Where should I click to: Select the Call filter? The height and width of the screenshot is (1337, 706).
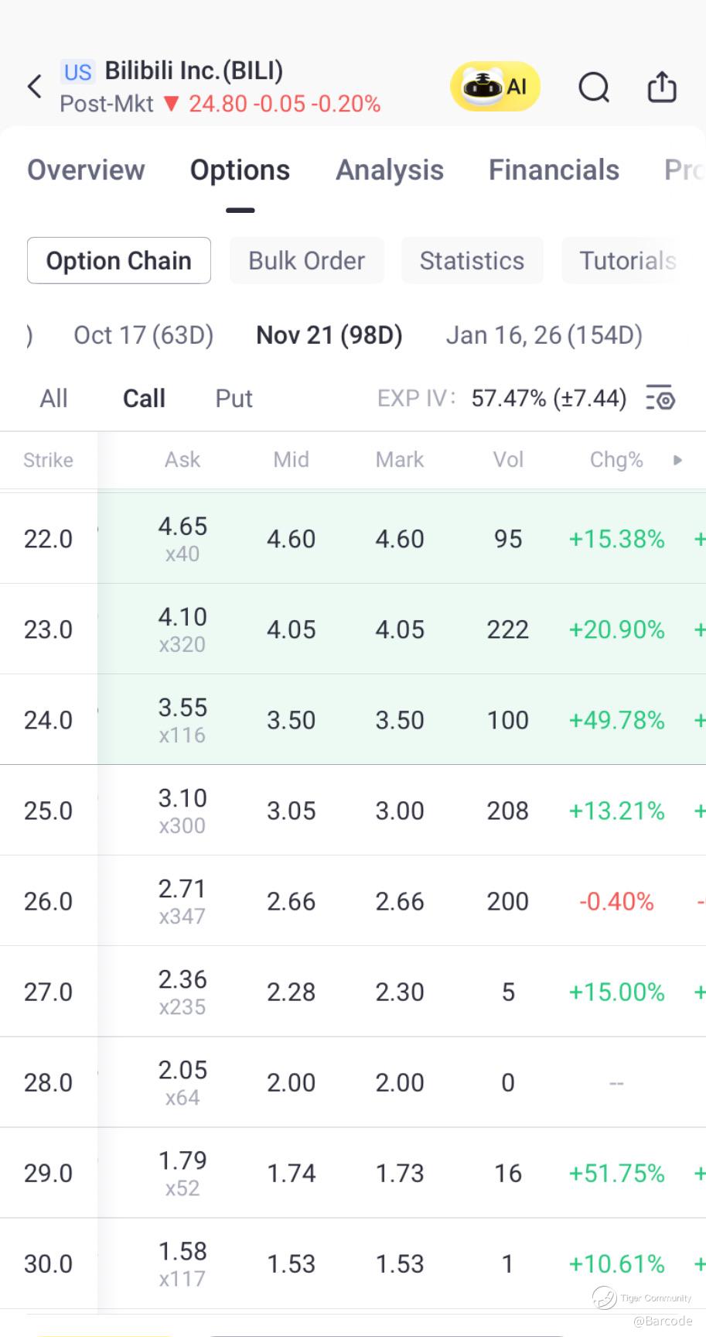point(144,399)
